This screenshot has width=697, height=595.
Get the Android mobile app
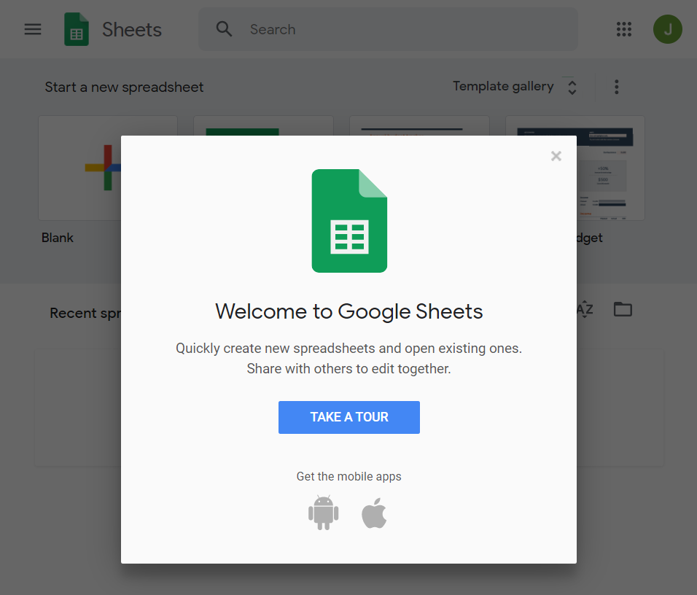tap(323, 513)
